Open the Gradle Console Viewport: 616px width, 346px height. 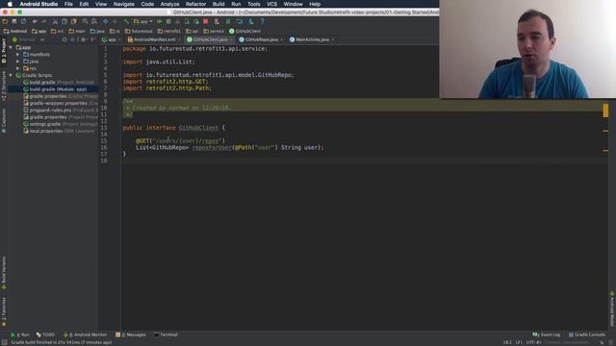point(587,334)
